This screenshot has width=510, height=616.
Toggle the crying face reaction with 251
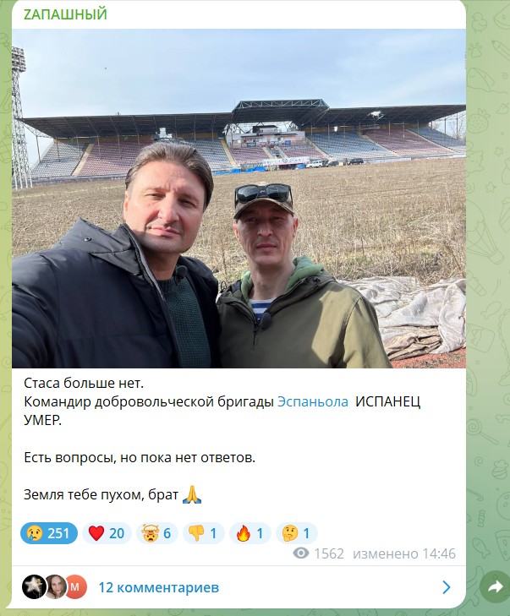click(x=49, y=533)
